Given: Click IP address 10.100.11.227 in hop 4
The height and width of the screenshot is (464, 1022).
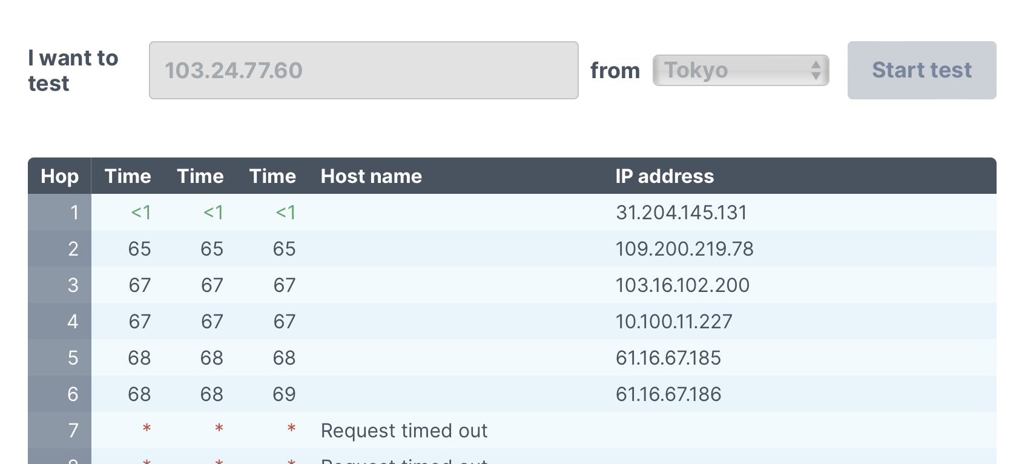Looking at the screenshot, I should 674,322.
